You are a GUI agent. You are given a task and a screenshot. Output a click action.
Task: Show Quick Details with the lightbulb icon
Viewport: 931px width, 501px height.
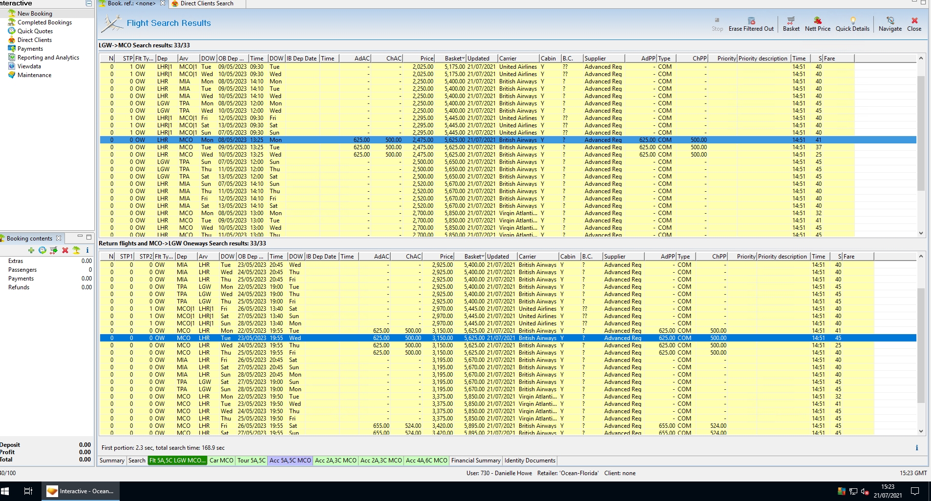point(852,20)
